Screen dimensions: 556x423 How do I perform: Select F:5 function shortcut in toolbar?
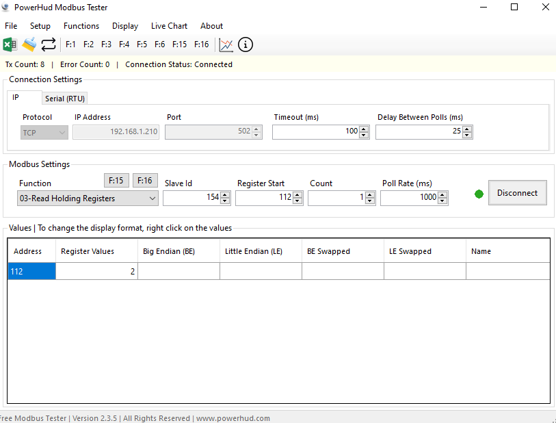142,44
